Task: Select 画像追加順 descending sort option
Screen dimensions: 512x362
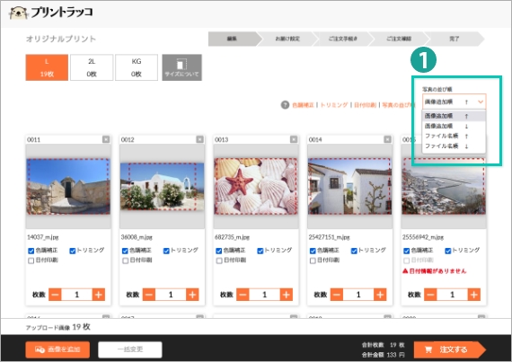Action: [x=454, y=126]
